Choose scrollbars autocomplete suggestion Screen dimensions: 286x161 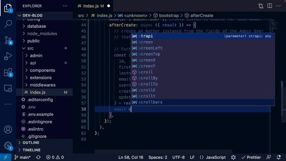[x=202, y=102]
